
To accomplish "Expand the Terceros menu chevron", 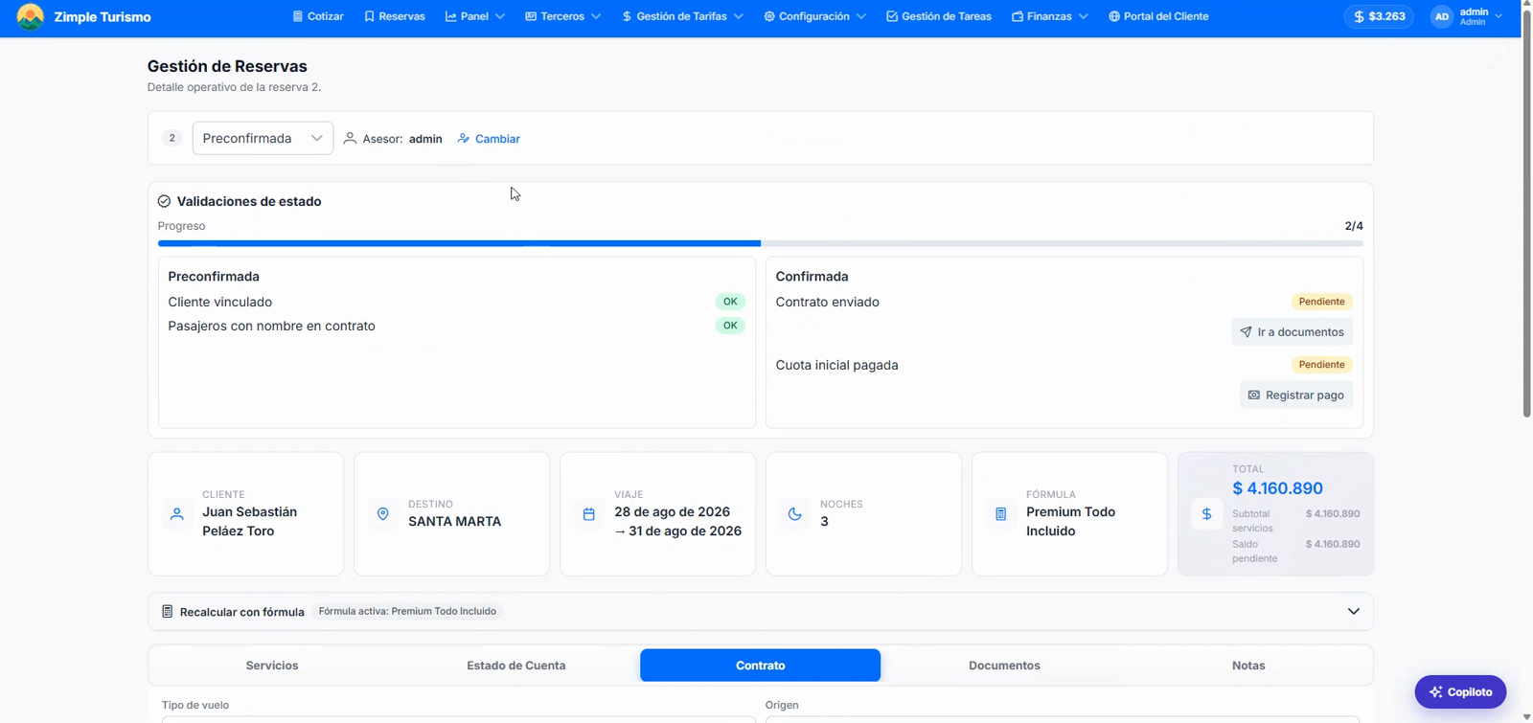I will pyautogui.click(x=596, y=16).
